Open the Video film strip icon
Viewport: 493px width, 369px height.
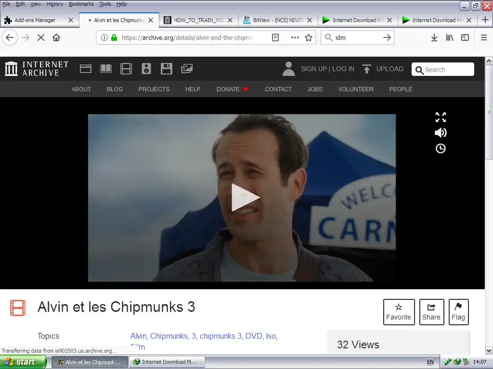point(126,69)
